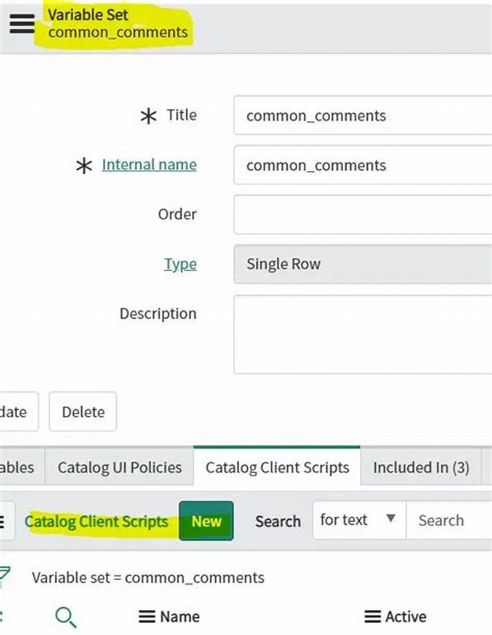Select the Catalog Client Scripts tab

pos(277,468)
